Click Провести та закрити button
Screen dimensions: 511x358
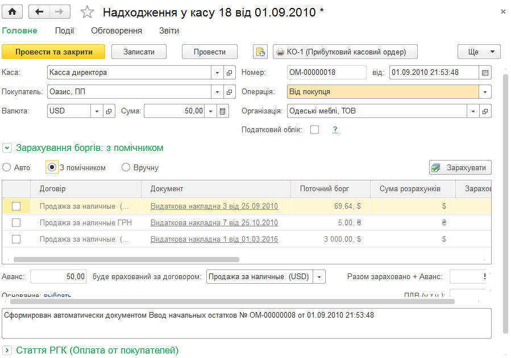(x=53, y=52)
